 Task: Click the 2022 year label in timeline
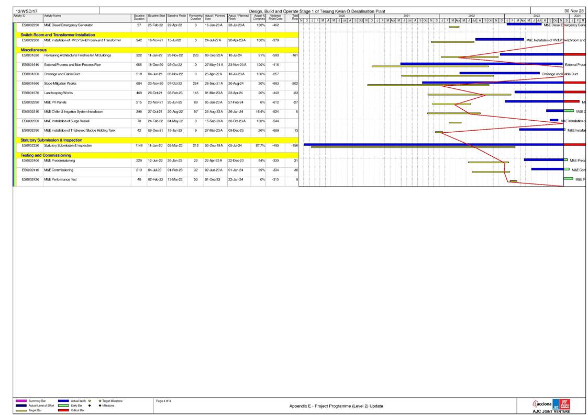471,16
